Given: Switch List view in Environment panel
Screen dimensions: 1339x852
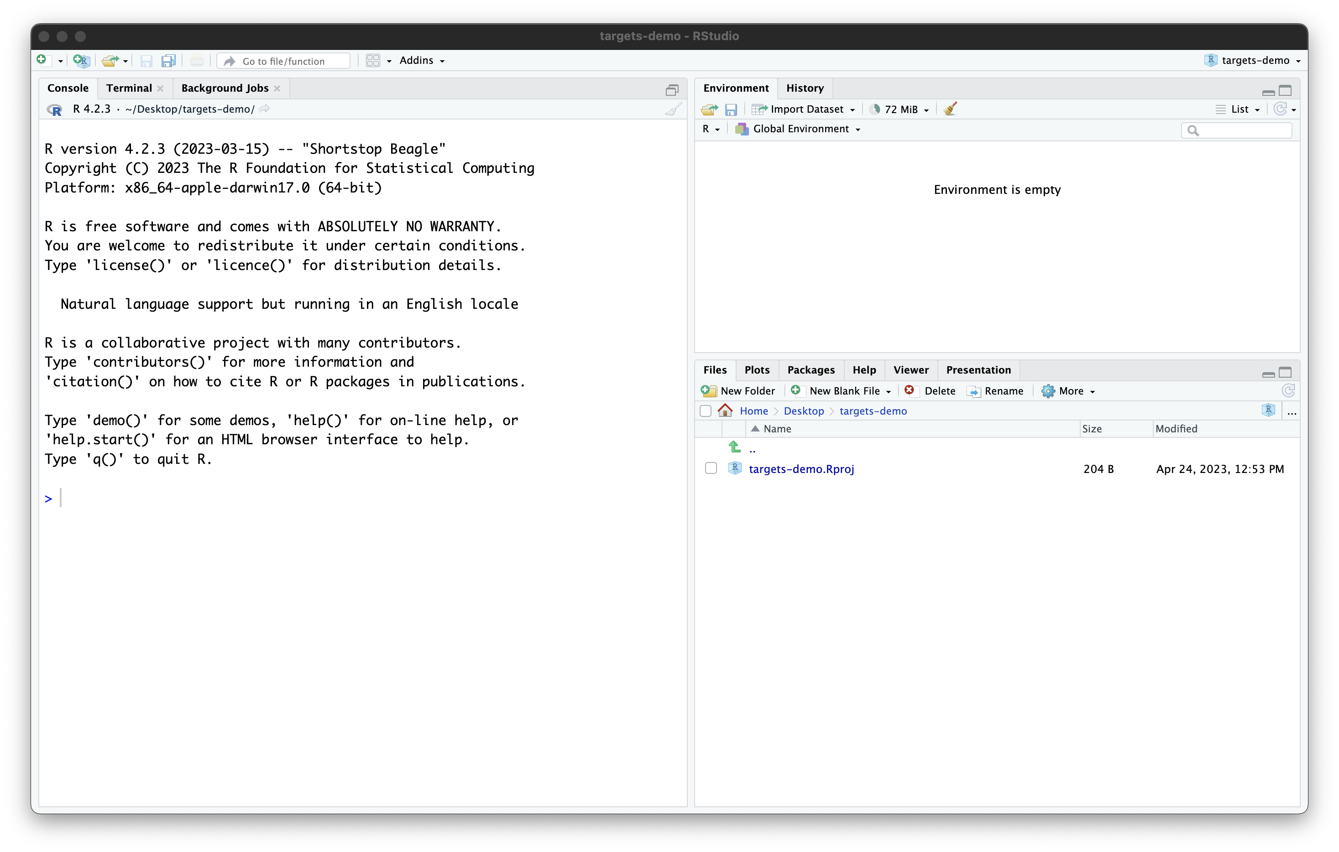Looking at the screenshot, I should (x=1239, y=109).
